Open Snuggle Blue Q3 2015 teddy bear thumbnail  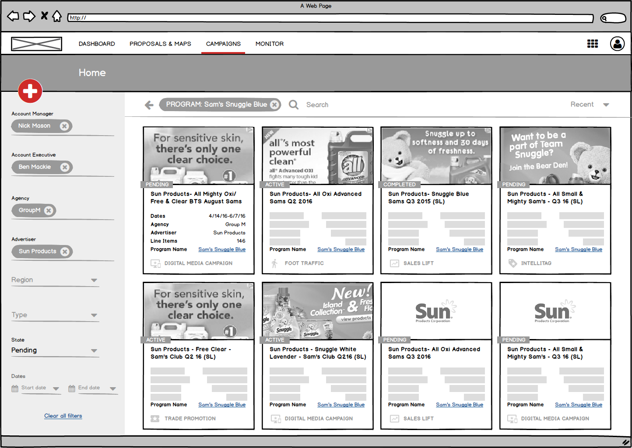[x=436, y=156]
